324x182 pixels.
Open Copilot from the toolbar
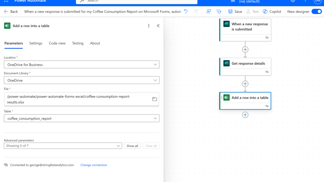pyautogui.click(x=272, y=11)
